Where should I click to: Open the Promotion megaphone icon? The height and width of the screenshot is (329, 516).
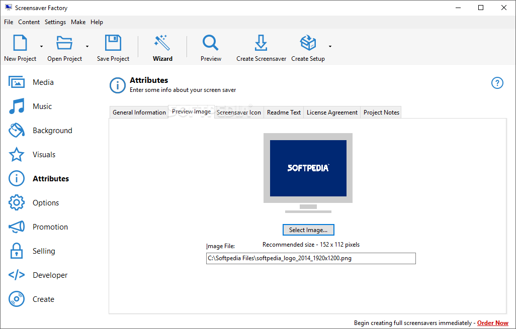coord(17,227)
